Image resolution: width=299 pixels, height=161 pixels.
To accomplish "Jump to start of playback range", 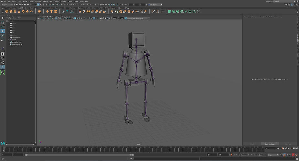I will click(x=278, y=148).
